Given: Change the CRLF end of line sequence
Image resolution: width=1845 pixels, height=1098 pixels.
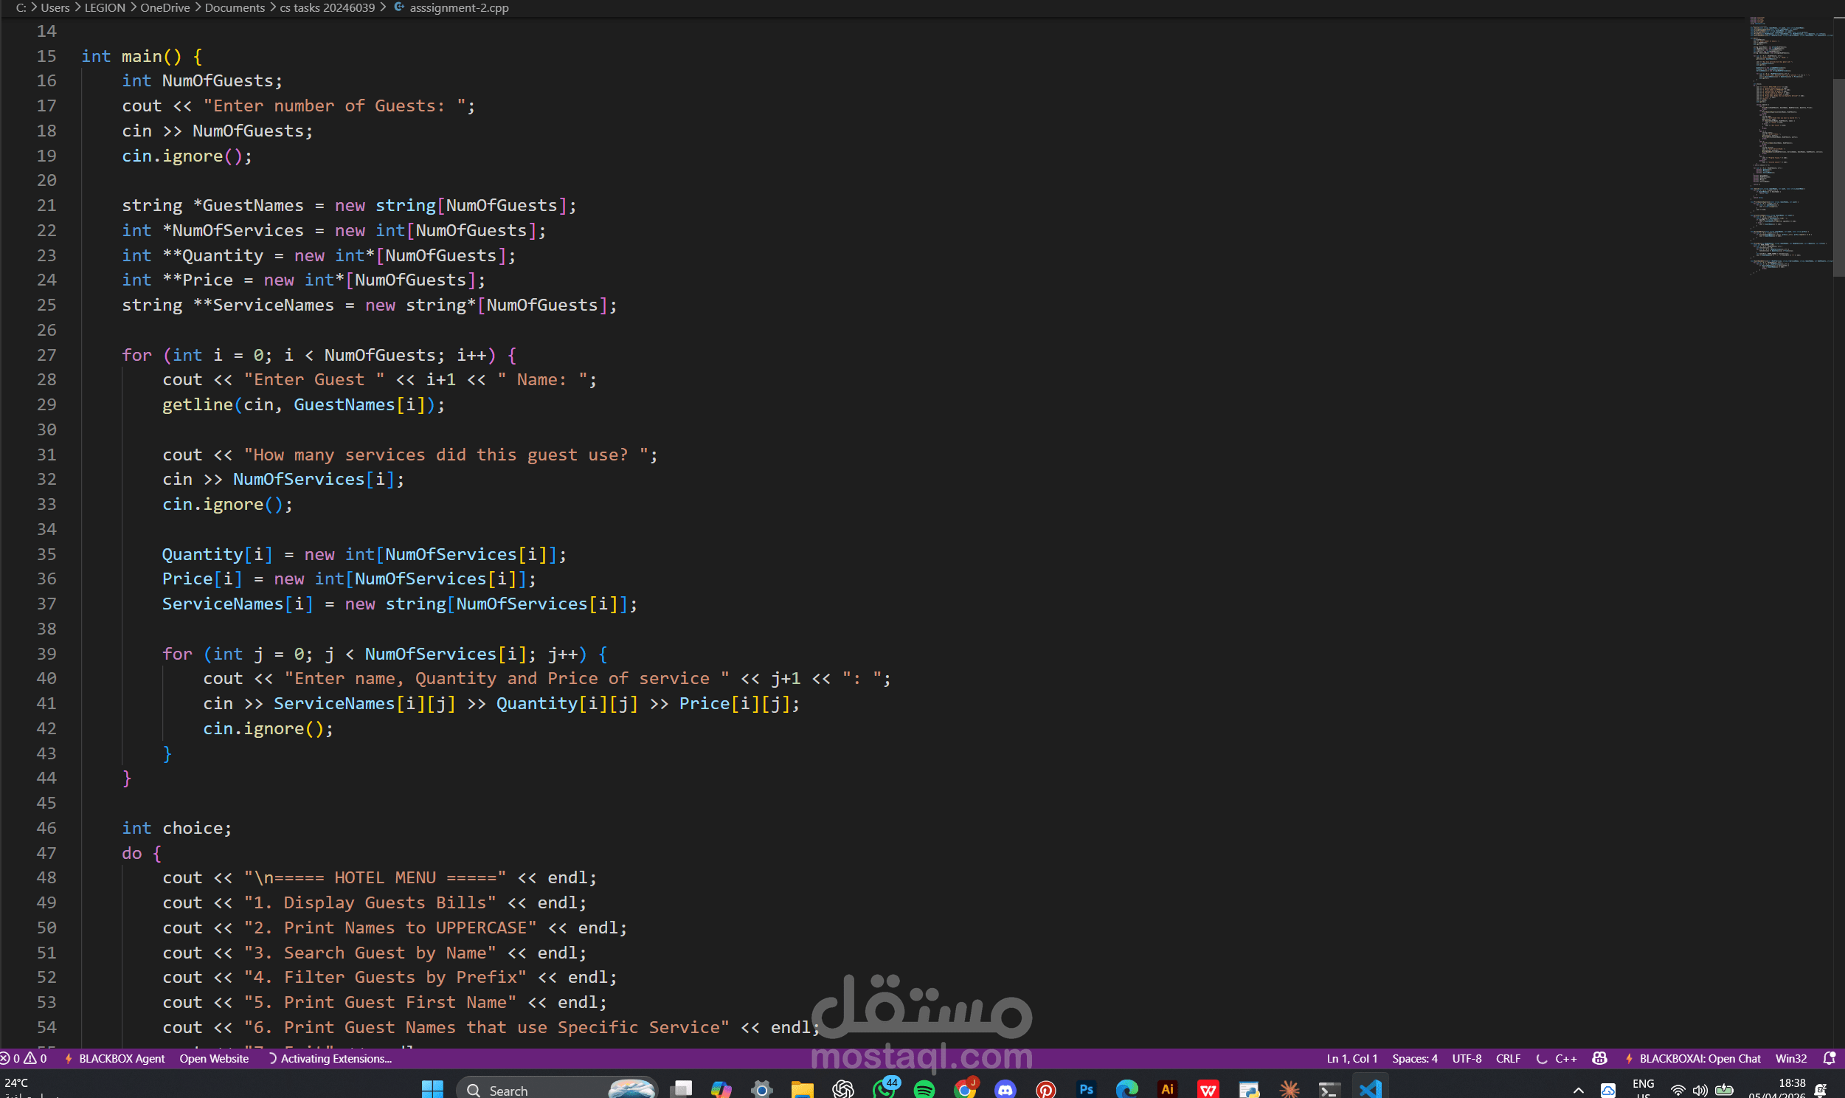Looking at the screenshot, I should pos(1508,1058).
